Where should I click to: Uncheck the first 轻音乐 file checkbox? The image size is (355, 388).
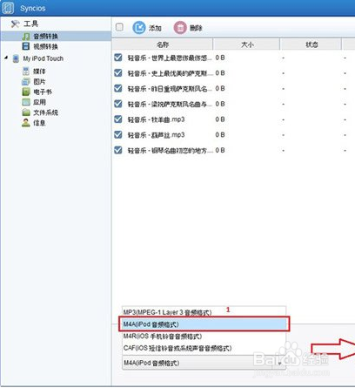[118, 58]
